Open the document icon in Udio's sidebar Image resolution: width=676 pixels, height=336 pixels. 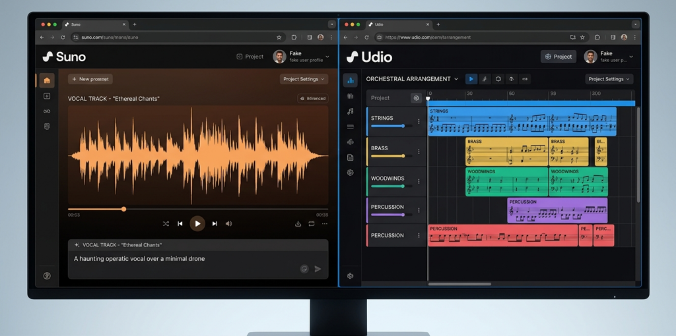(x=351, y=157)
